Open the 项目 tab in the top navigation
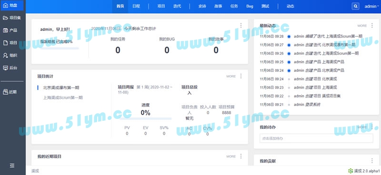 click(x=161, y=7)
